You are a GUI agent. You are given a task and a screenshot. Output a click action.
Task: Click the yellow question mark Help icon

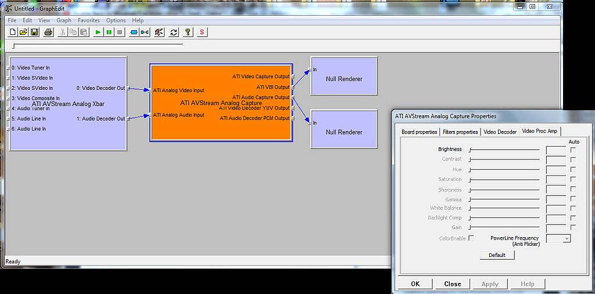pos(188,32)
